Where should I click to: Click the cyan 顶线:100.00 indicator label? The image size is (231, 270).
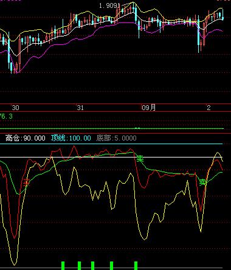tap(71, 138)
